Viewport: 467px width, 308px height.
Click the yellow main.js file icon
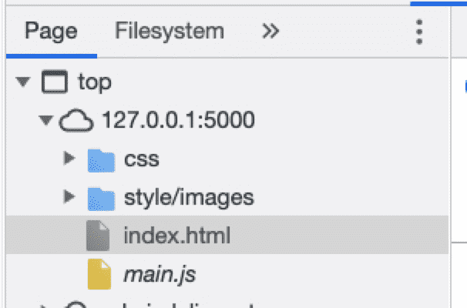pos(99,274)
